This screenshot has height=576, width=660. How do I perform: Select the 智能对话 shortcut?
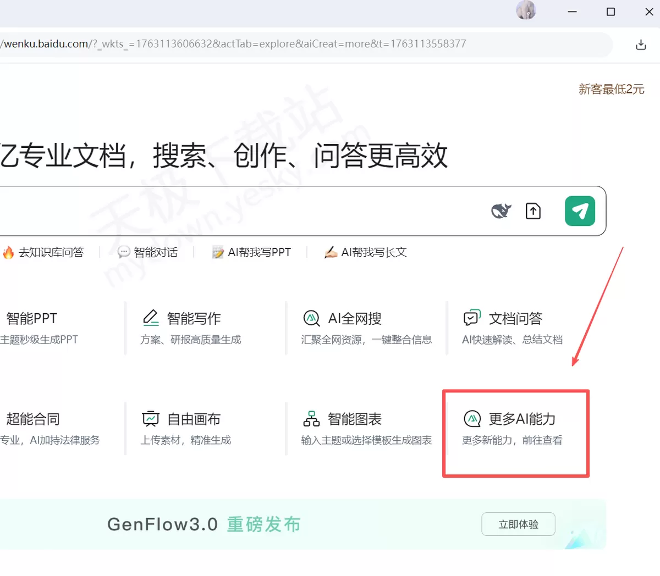click(147, 252)
